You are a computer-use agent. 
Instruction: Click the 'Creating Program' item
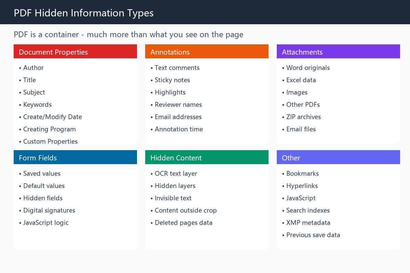[47, 129]
